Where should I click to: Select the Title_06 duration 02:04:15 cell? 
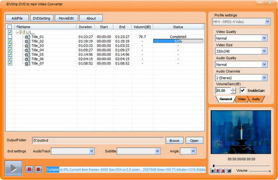(x=86, y=59)
